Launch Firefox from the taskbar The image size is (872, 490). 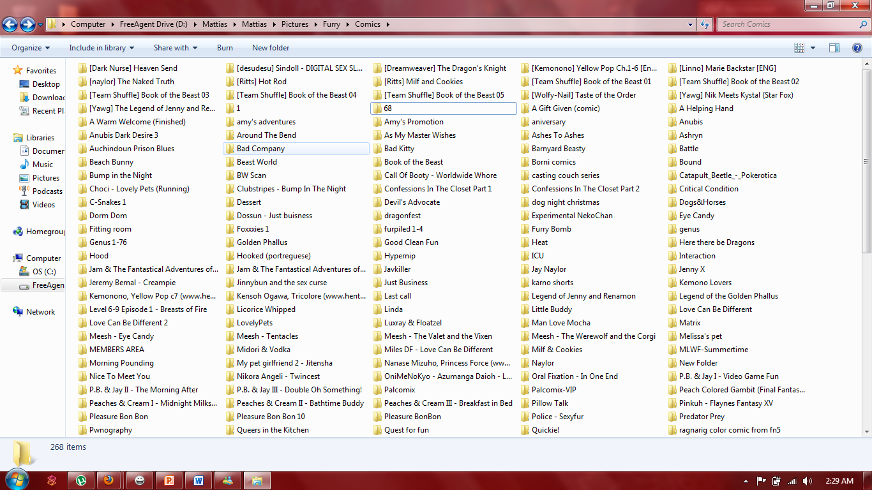[109, 480]
